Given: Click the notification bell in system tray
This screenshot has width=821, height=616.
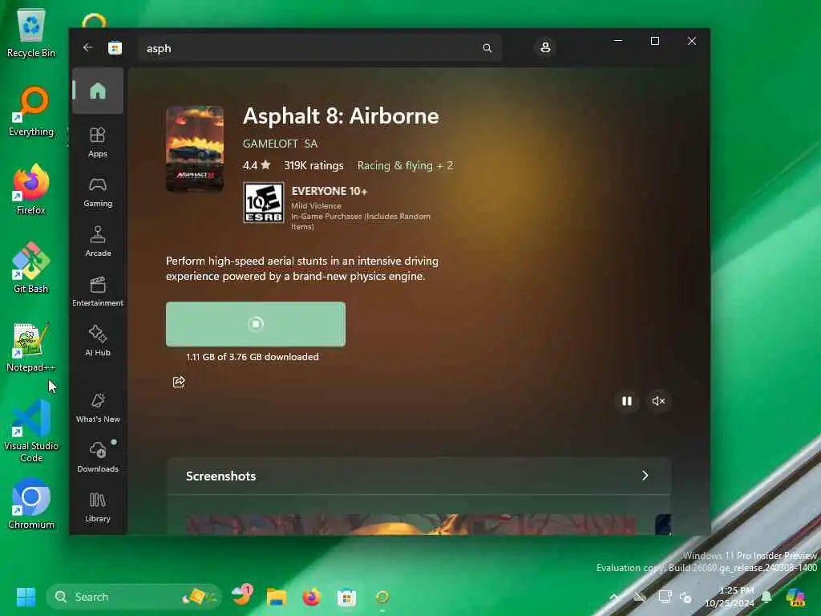Looking at the screenshot, I should pos(766,597).
